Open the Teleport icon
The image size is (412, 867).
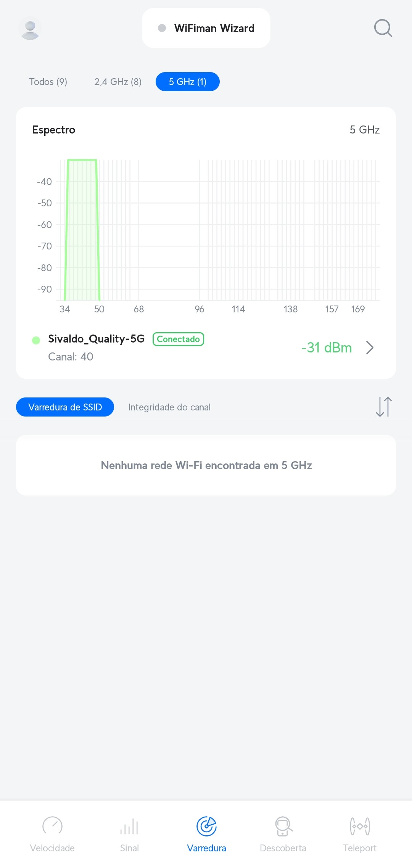click(x=360, y=826)
